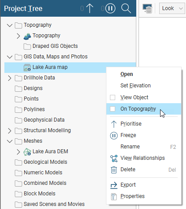
Task: Click the pause processing icon in header
Action: (x=110, y=8)
